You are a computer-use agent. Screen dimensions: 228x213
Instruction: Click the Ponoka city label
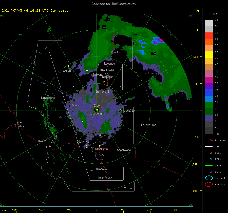116,52
